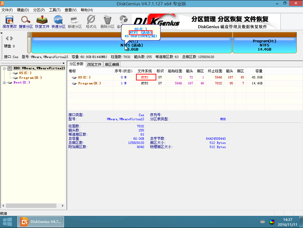
Task: Click the 文件系统 column header
Action: [145, 71]
